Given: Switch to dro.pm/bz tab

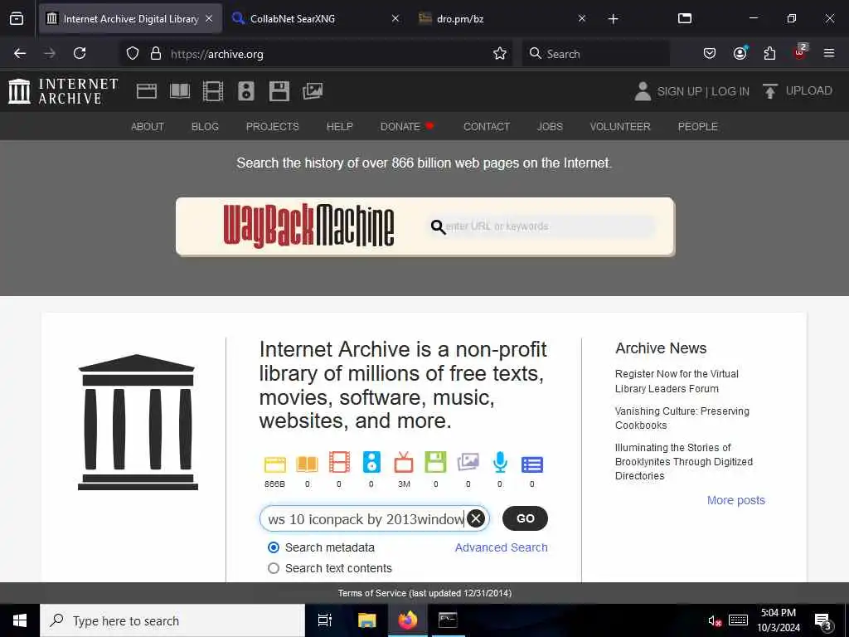Looking at the screenshot, I should (502, 19).
